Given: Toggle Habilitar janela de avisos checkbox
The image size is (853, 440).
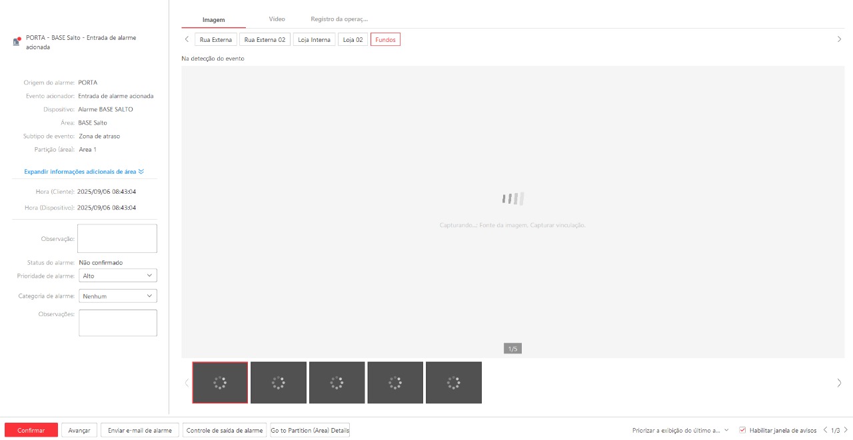Looking at the screenshot, I should [742, 430].
